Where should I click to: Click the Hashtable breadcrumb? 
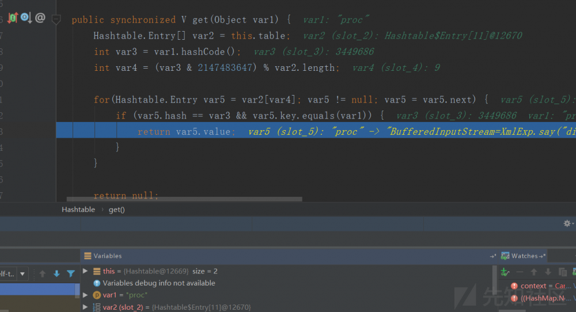click(78, 210)
